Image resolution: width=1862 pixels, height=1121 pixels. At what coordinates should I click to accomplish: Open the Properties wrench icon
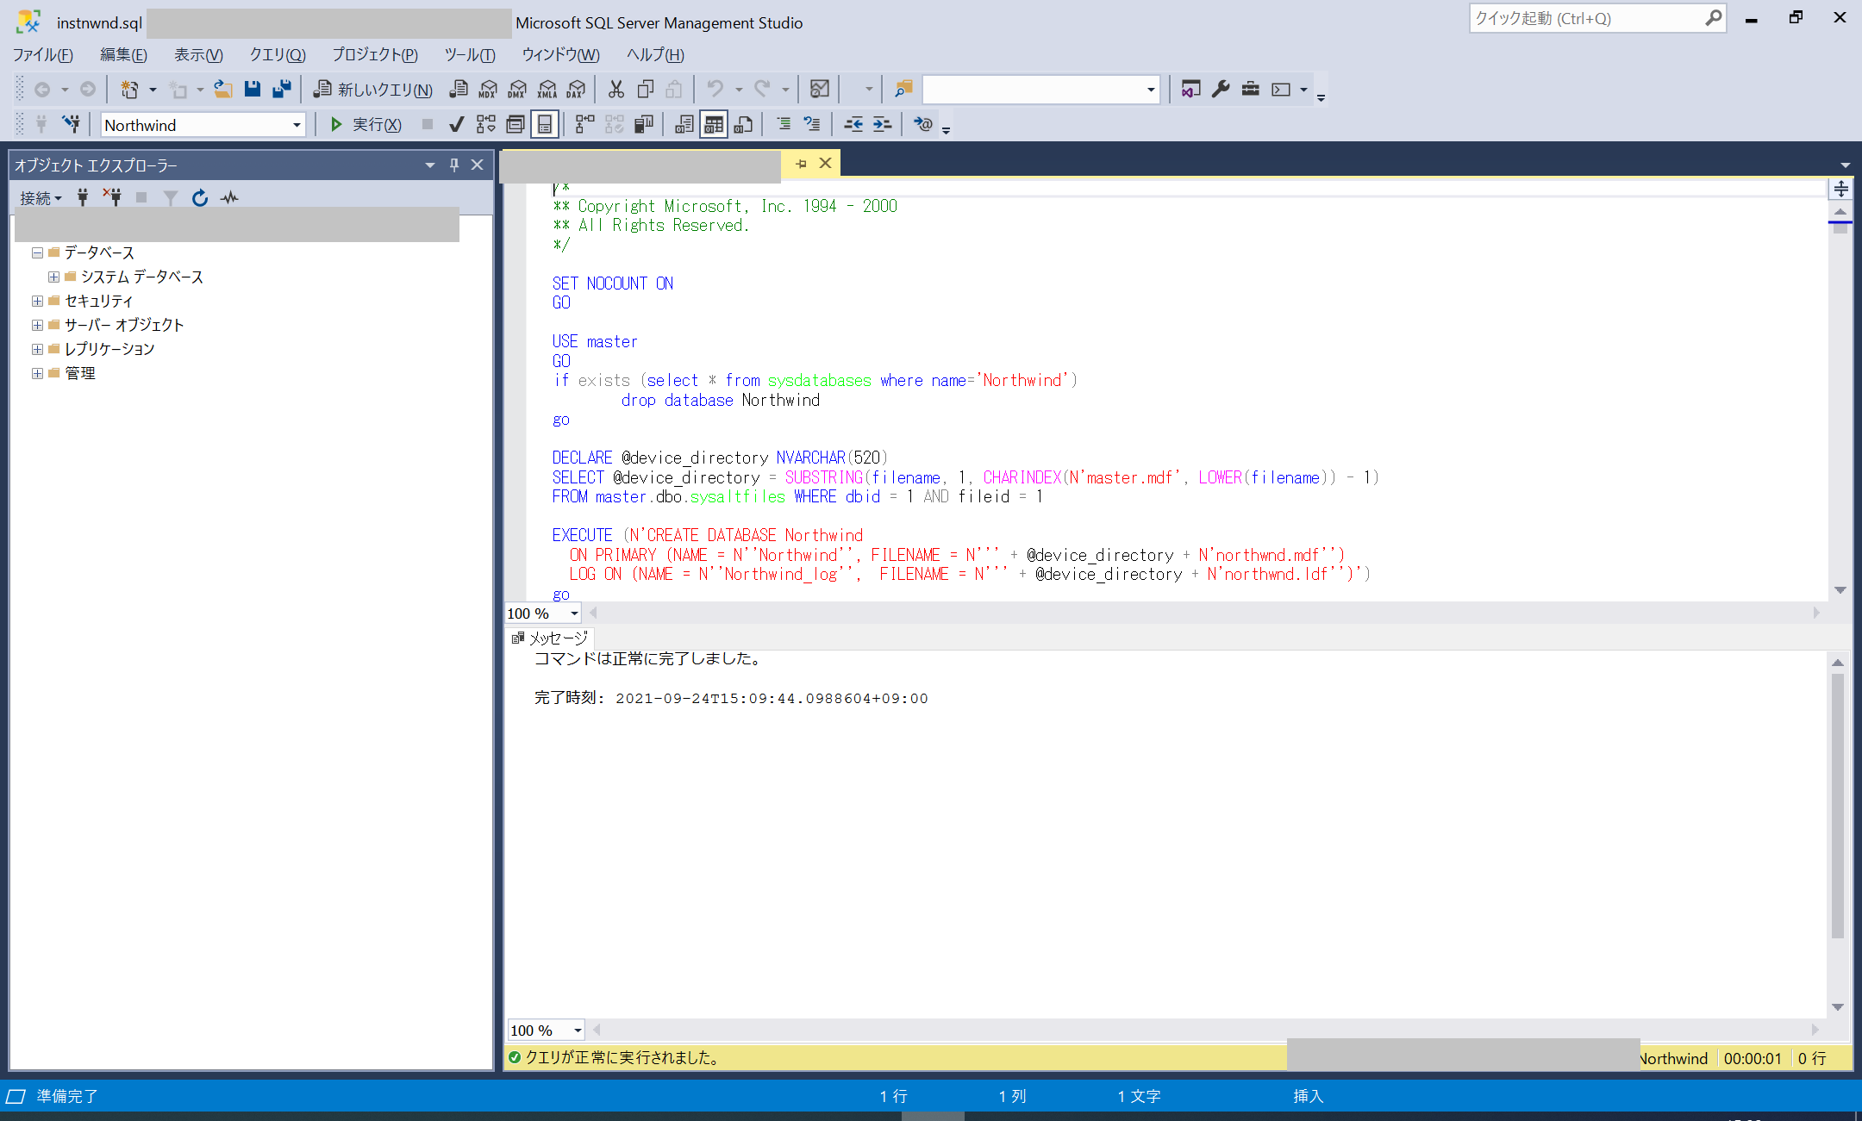(x=1221, y=89)
